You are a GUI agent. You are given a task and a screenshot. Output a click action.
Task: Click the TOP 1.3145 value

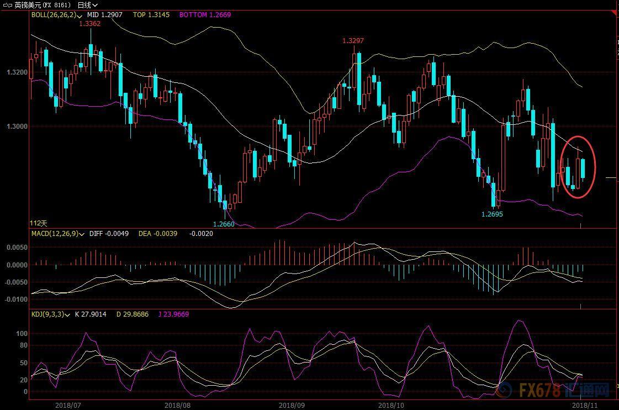tap(151, 15)
